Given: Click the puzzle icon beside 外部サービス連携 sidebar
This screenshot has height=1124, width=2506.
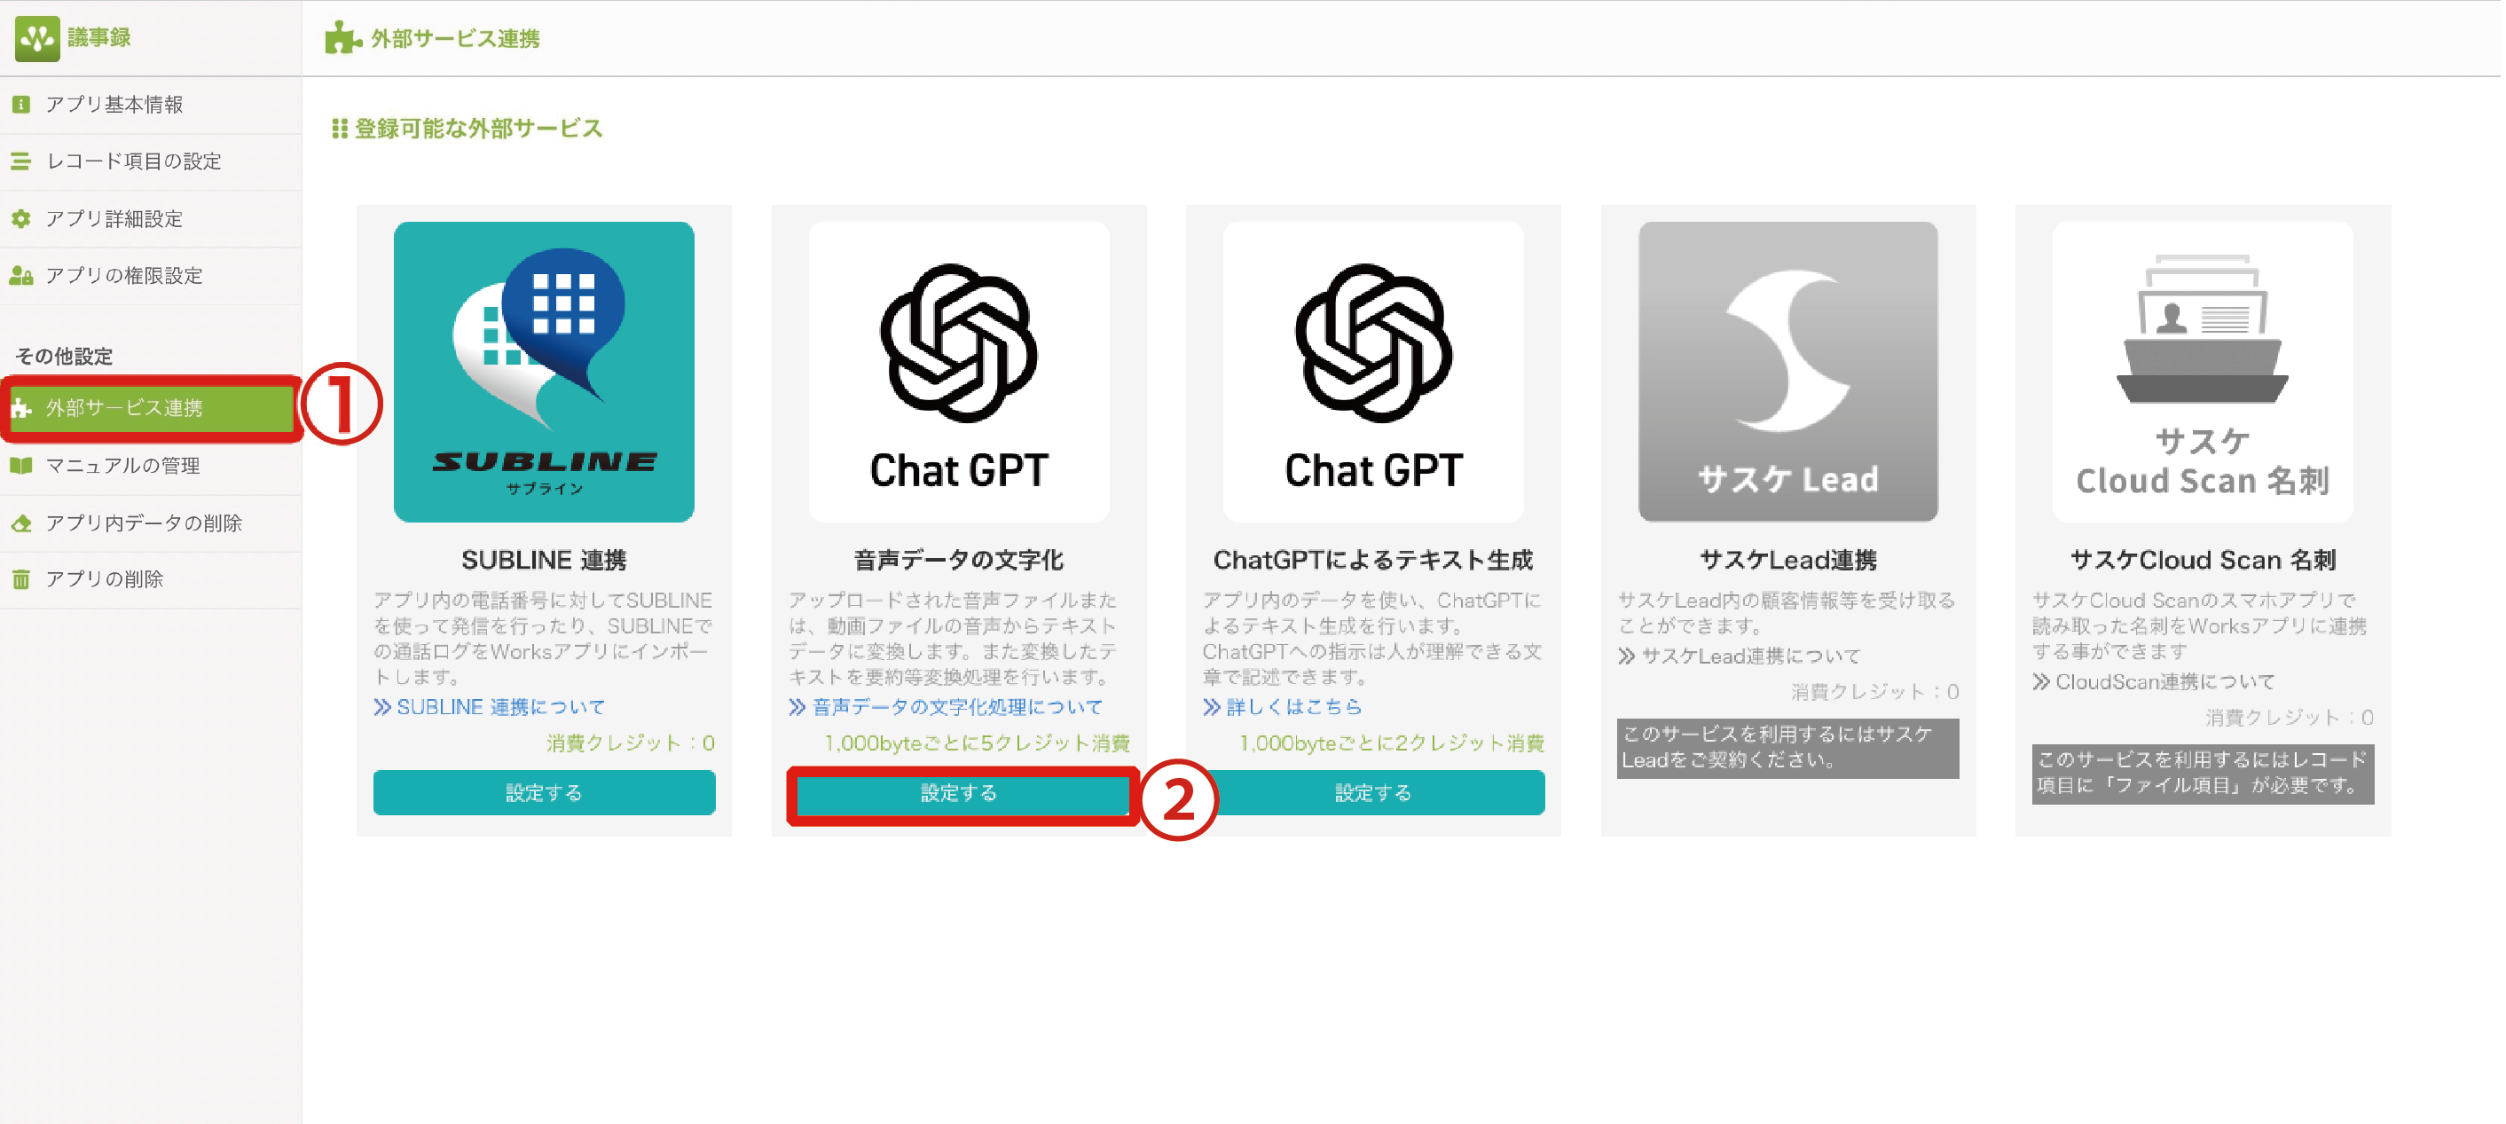Looking at the screenshot, I should 21,408.
